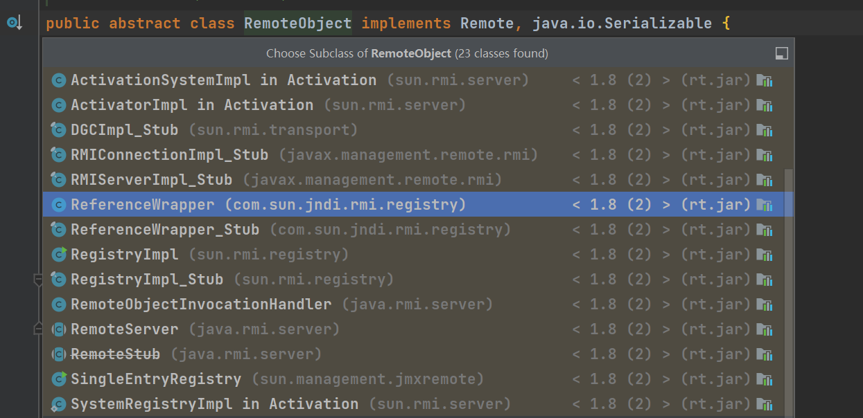The width and height of the screenshot is (863, 418).
Task: Open the results in Find tool window icon
Action: click(x=781, y=53)
